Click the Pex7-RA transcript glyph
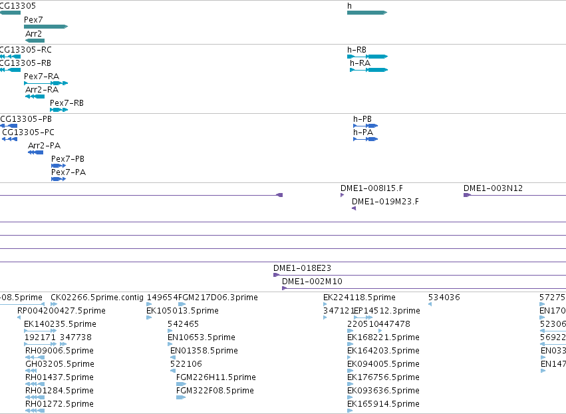Viewport: 566px width, 414px height. [46, 83]
